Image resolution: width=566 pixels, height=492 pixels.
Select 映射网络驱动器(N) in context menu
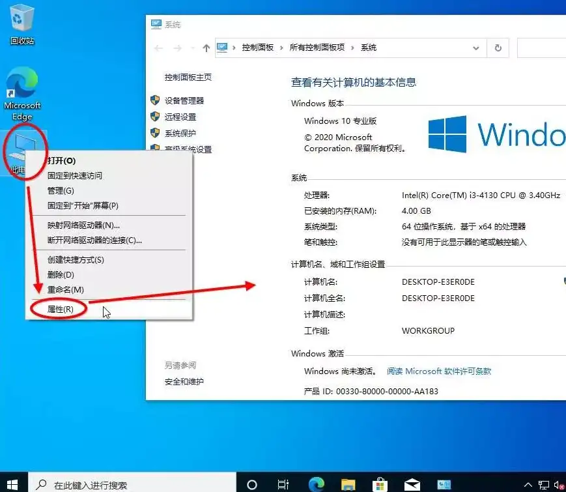click(83, 225)
